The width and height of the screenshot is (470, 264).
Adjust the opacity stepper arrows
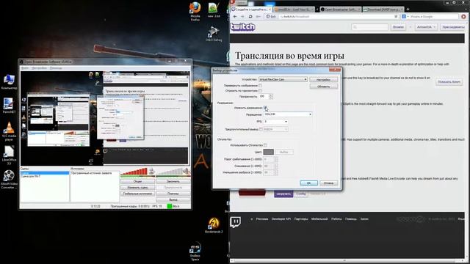click(271, 96)
